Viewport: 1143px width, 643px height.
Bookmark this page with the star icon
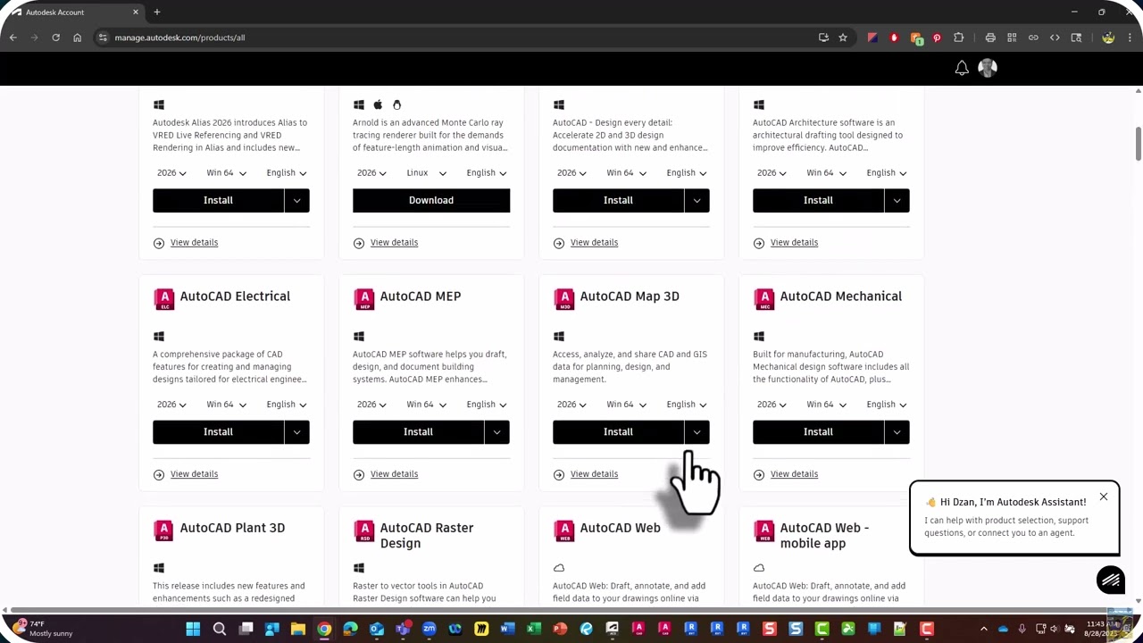[842, 38]
